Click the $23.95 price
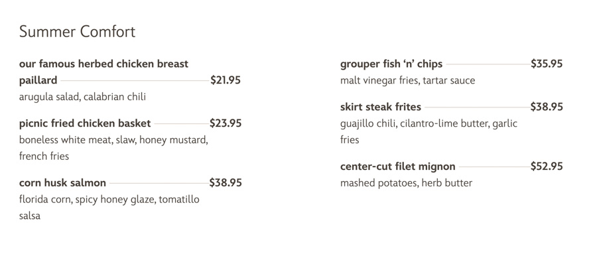This screenshot has height=266, width=597. point(226,123)
